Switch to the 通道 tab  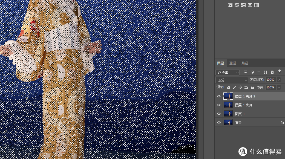click(x=232, y=63)
